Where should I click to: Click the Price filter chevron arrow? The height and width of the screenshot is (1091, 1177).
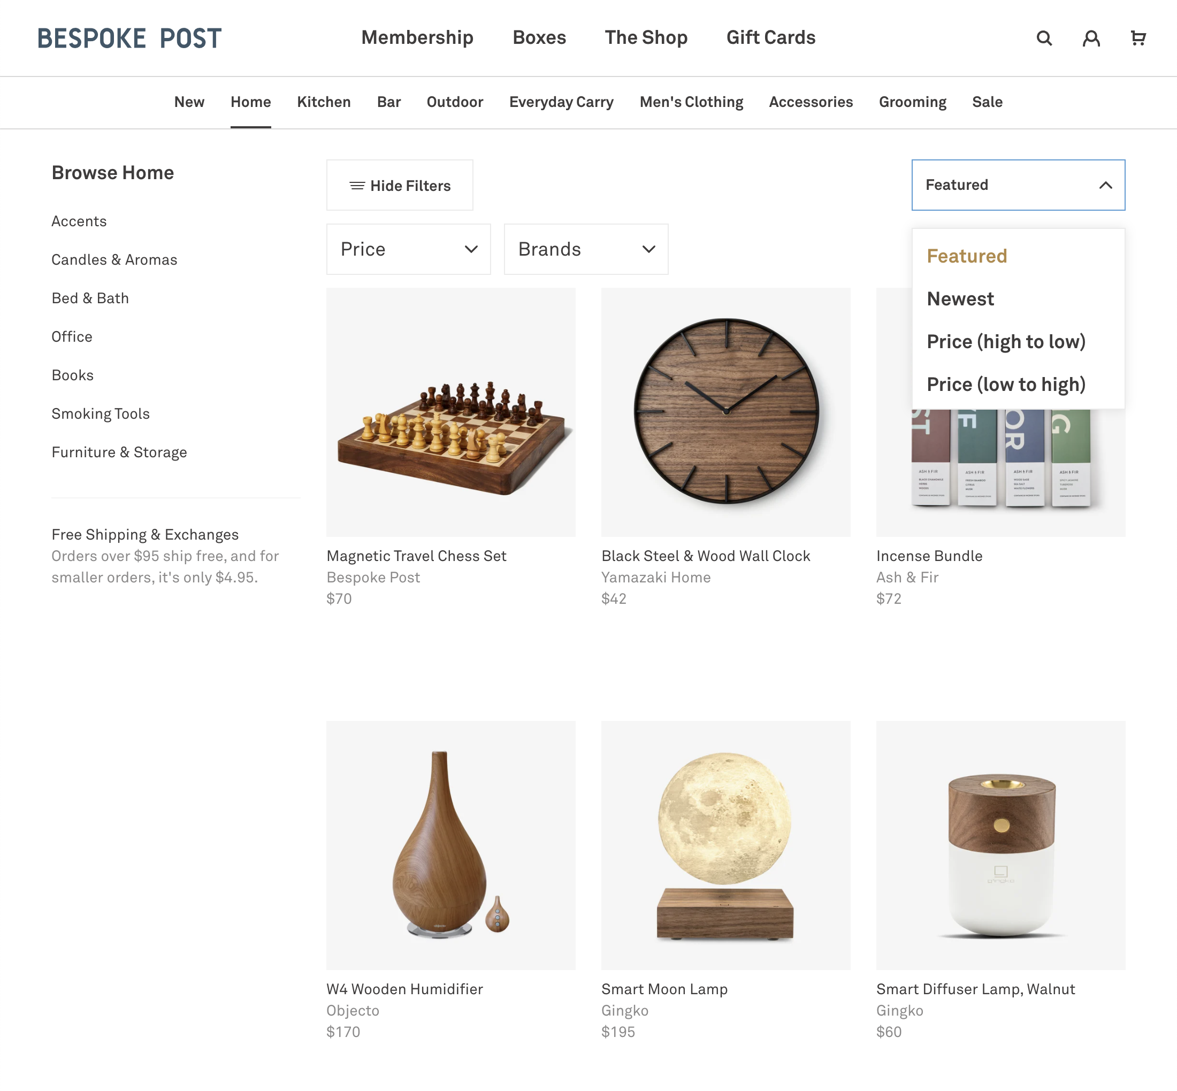pos(471,249)
